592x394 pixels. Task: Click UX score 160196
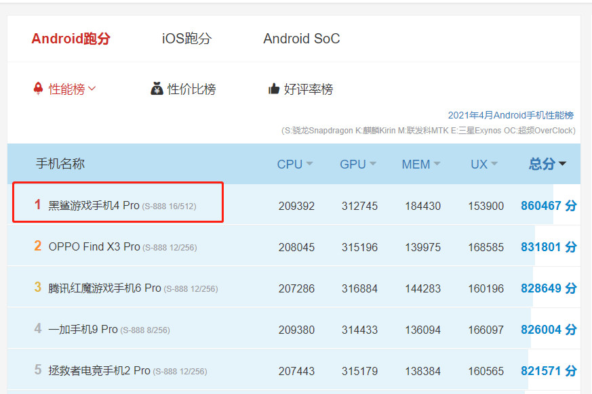point(486,289)
